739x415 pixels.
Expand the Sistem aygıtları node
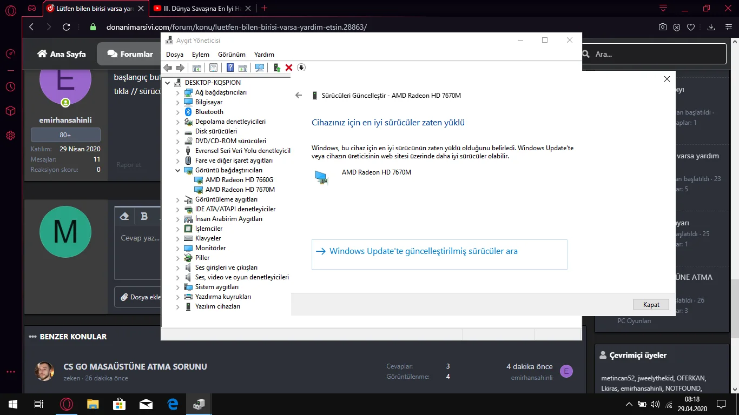pyautogui.click(x=178, y=287)
